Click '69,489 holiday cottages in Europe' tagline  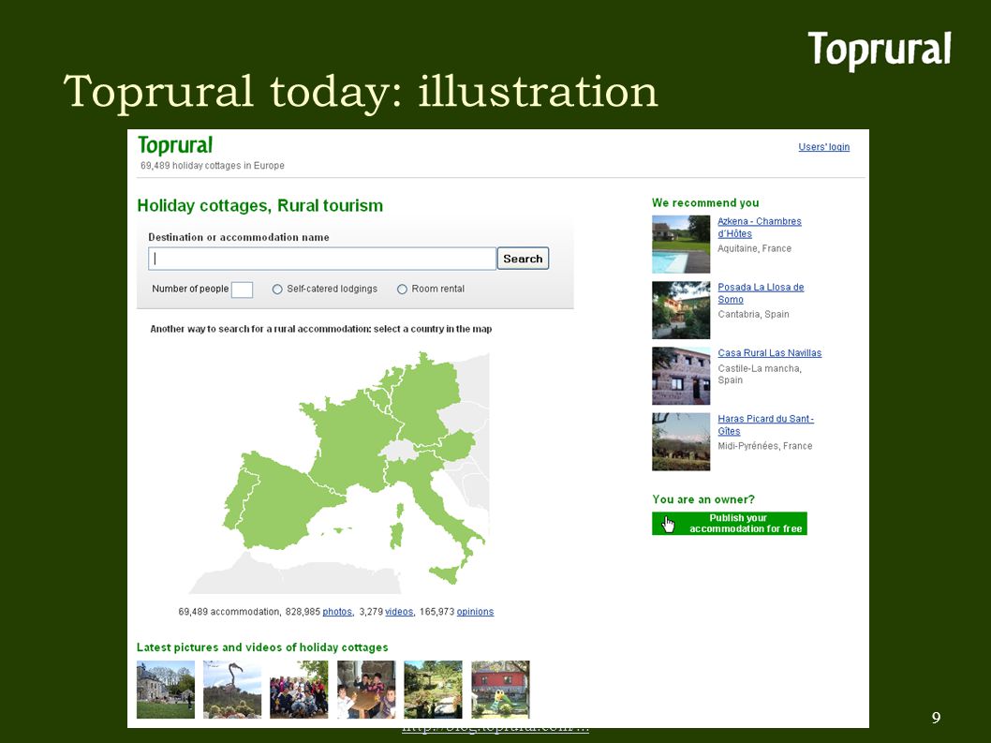coord(213,166)
